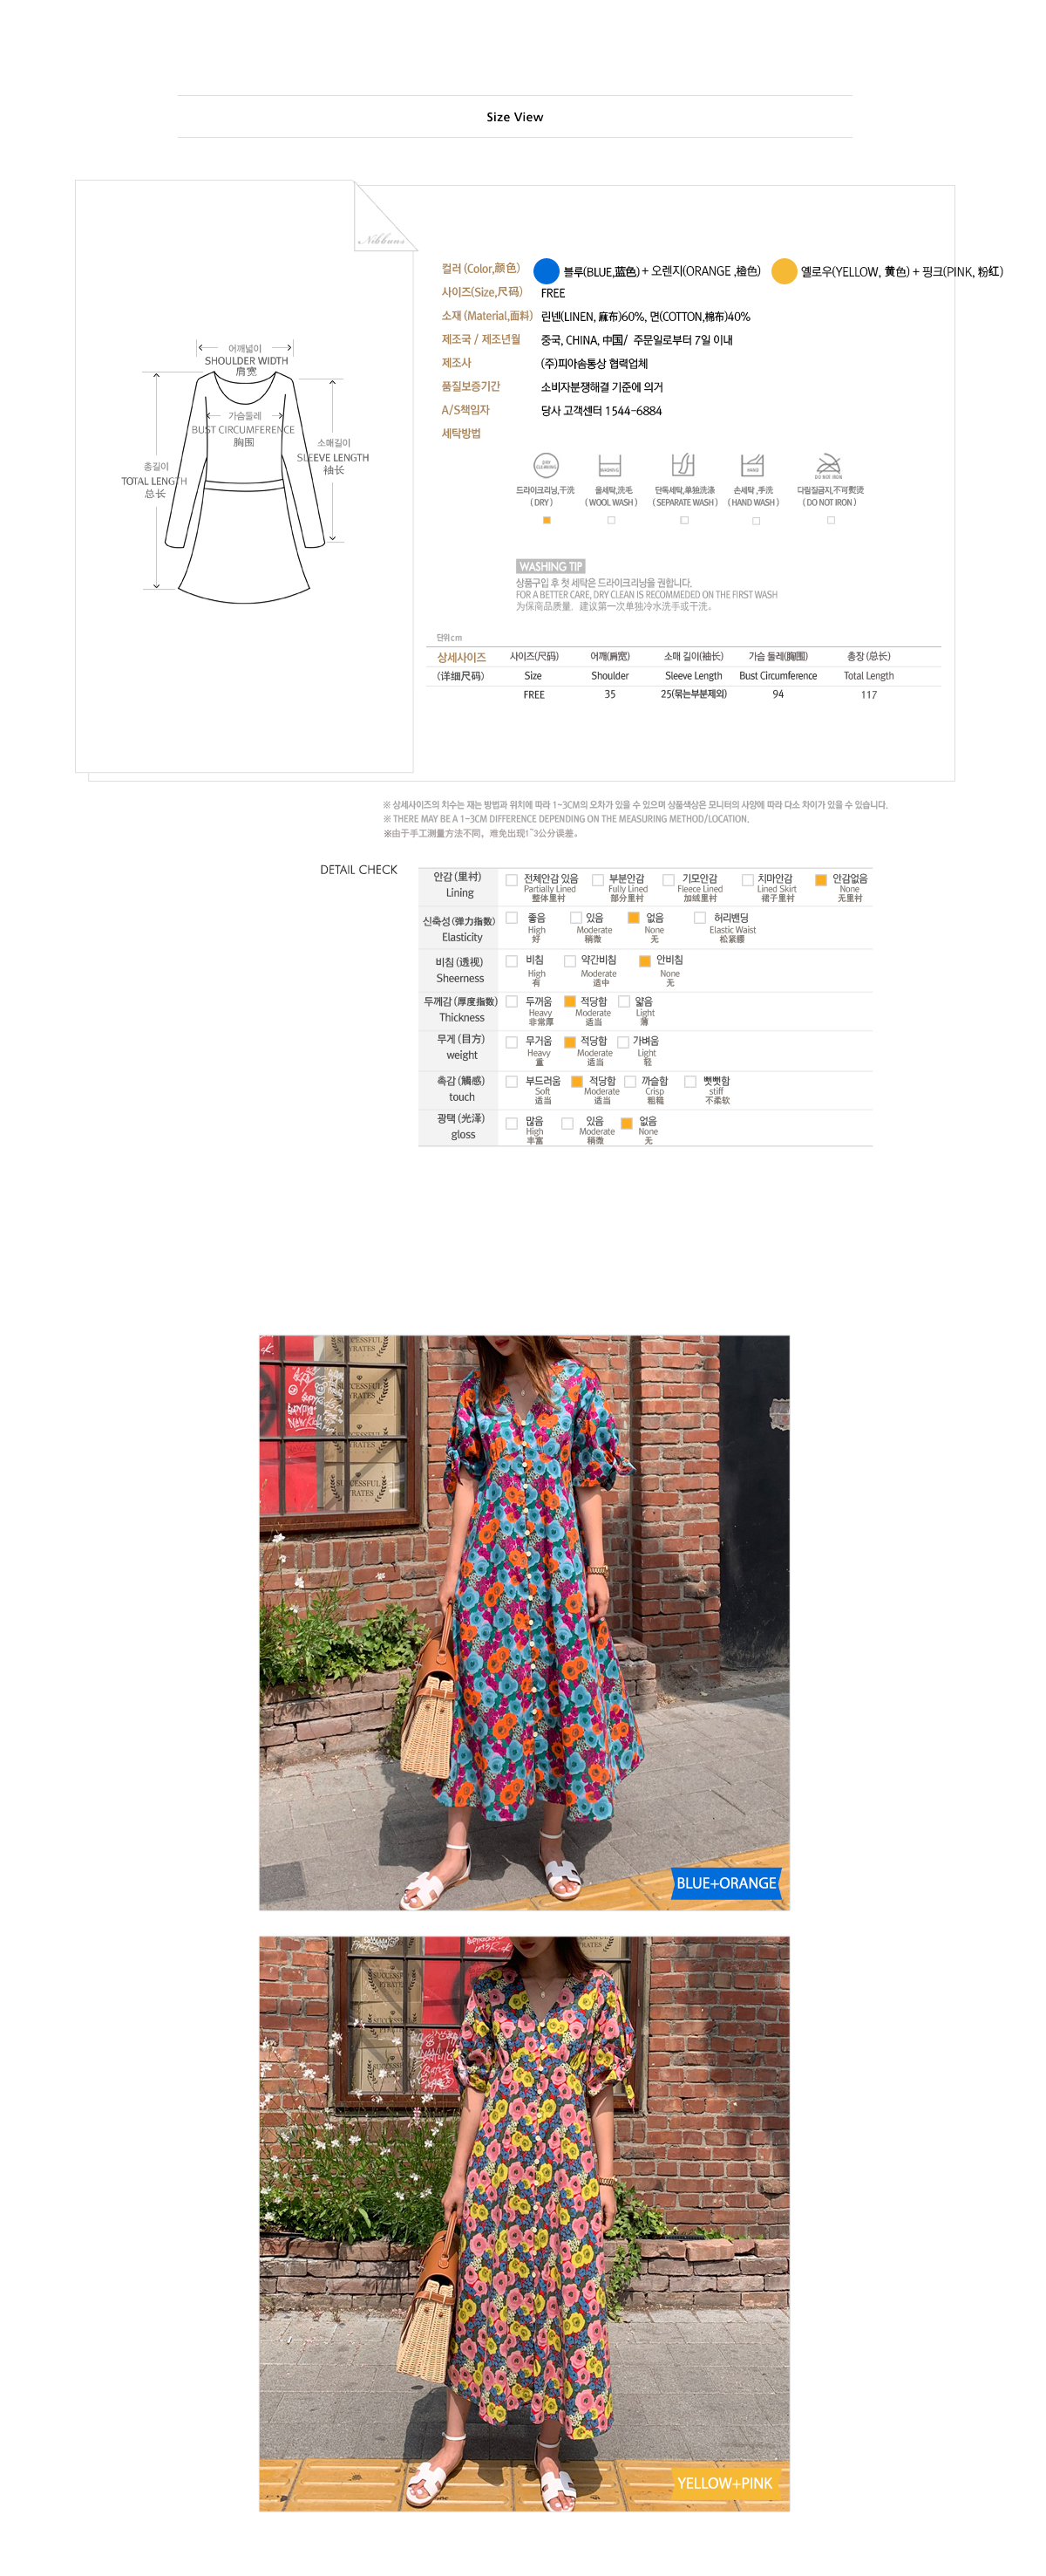This screenshot has height=2576, width=1046.
Task: Click the Size View heading
Action: click(514, 117)
